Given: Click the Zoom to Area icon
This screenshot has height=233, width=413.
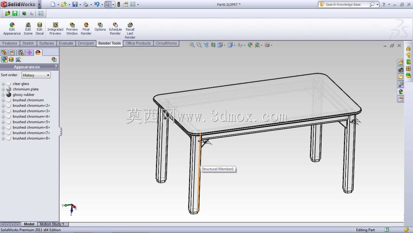Looking at the screenshot, I should point(199,45).
